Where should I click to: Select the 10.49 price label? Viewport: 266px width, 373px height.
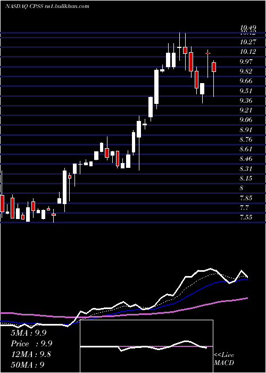[248, 28]
